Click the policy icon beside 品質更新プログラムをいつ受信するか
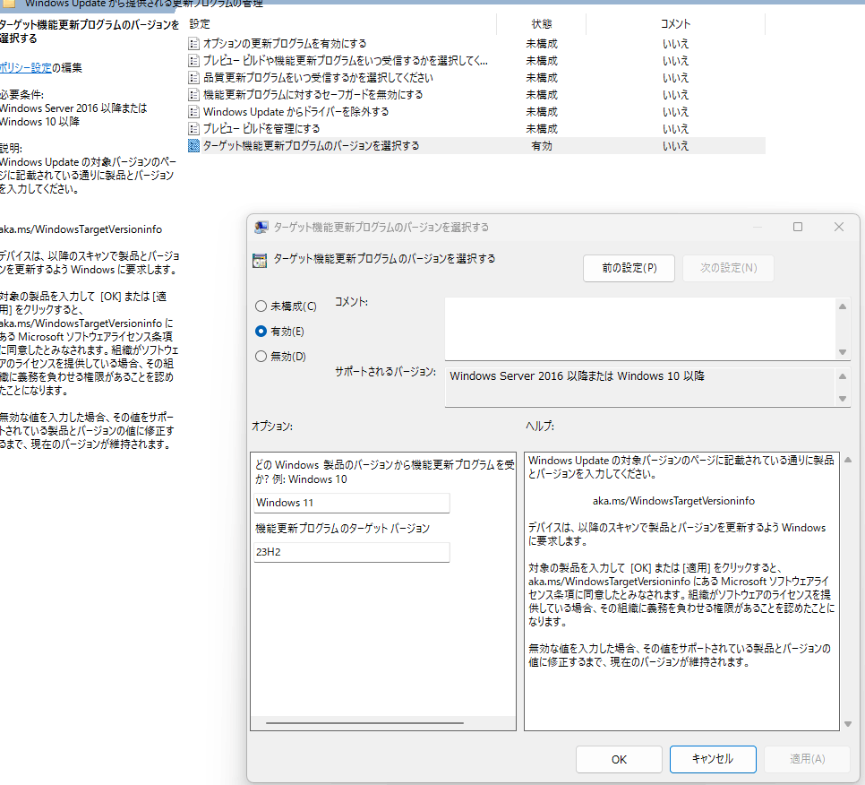This screenshot has height=785, width=865. tap(193, 78)
